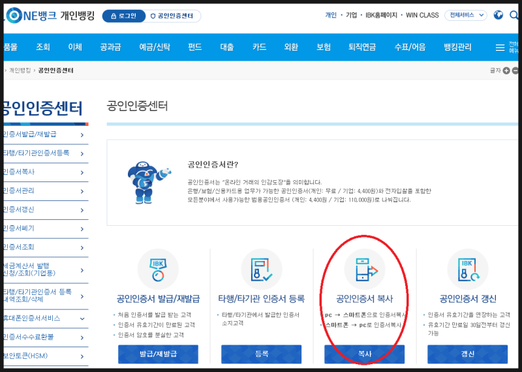The height and width of the screenshot is (372, 522).
Task: Click the 공인인증서 갱신 heading
Action: click(x=468, y=299)
